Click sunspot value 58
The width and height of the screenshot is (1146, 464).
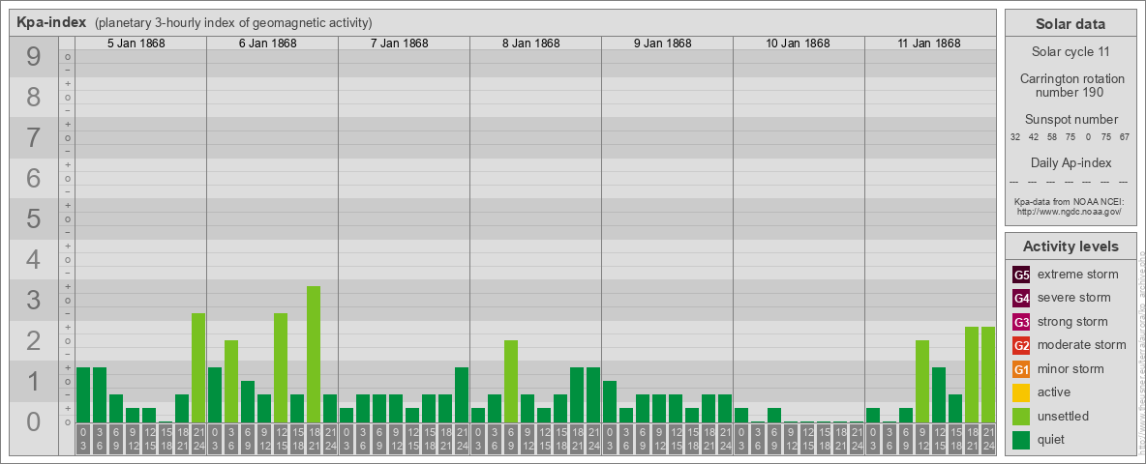pos(1052,136)
